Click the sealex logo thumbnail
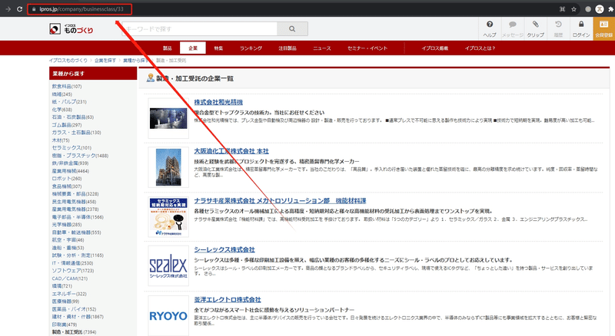The image size is (615, 336). [168, 266]
